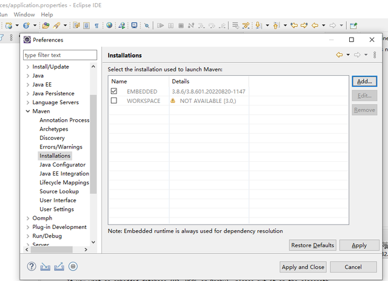
Task: Click the Apply button
Action: point(359,245)
